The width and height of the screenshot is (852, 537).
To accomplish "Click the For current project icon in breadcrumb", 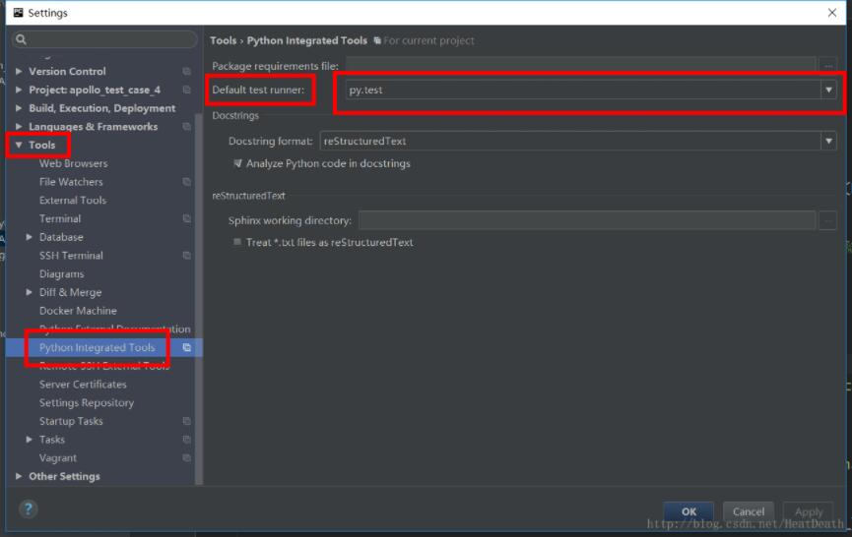I will click(377, 40).
